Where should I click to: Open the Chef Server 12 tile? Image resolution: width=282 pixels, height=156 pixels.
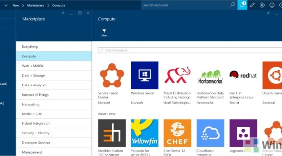pyautogui.click(x=177, y=133)
